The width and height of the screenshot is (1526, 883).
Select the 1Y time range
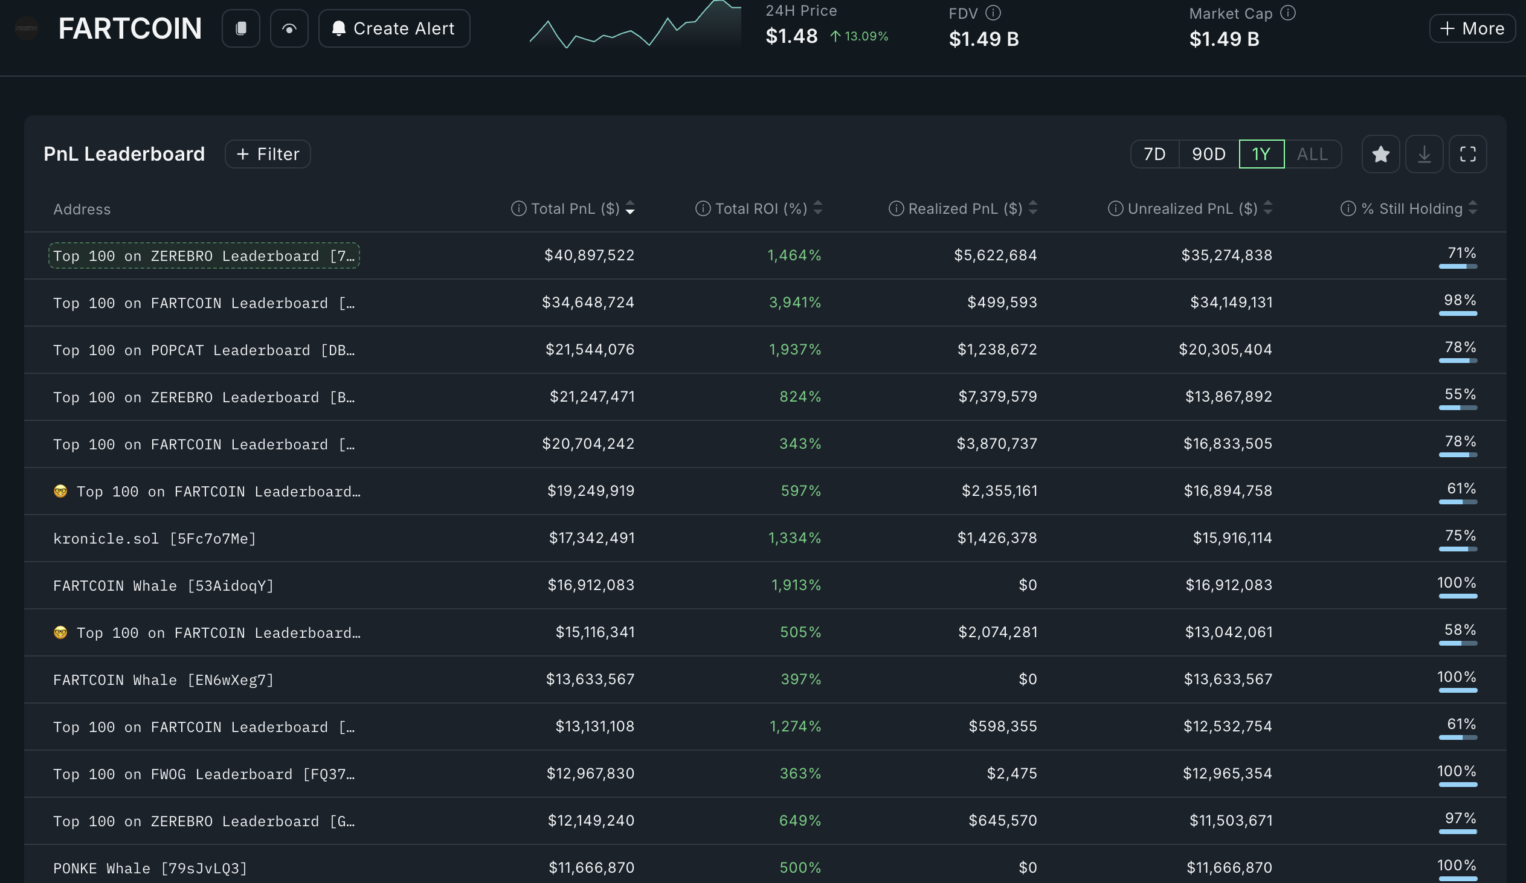[x=1261, y=155]
